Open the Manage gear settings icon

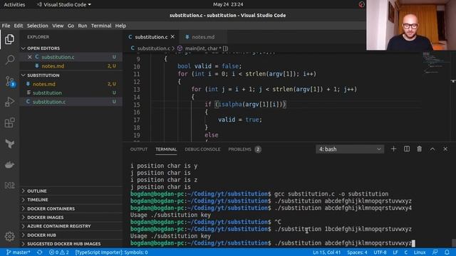click(x=9, y=236)
